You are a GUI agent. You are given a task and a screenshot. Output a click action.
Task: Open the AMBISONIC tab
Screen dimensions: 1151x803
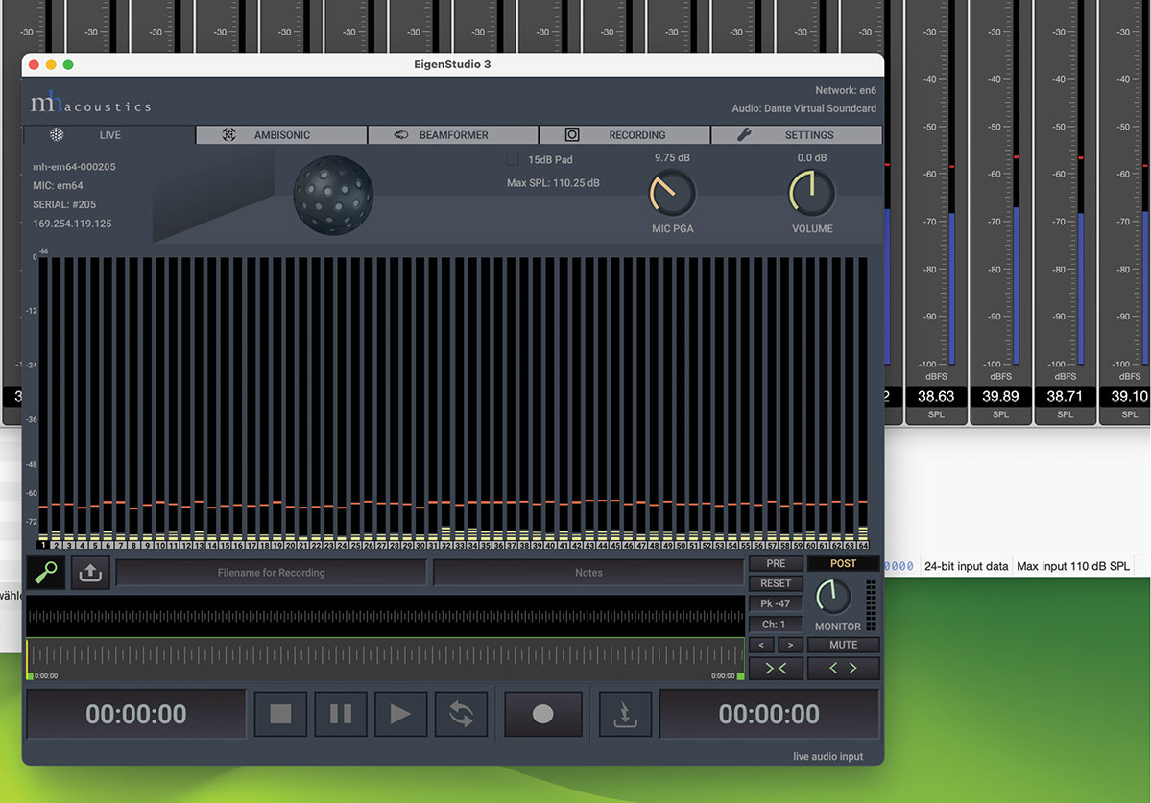pos(281,135)
